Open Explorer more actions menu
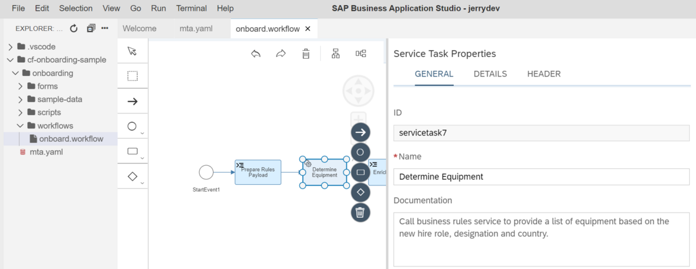The image size is (696, 269). (105, 28)
